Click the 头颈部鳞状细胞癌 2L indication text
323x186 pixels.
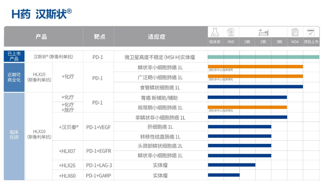(160, 146)
